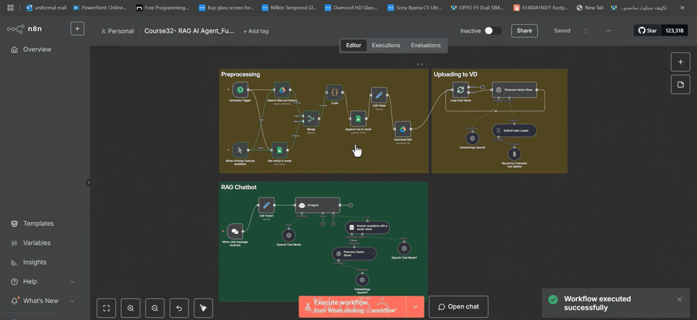Screen dimensions: 697x320
Task: Click the add sticky note button
Action: point(680,85)
